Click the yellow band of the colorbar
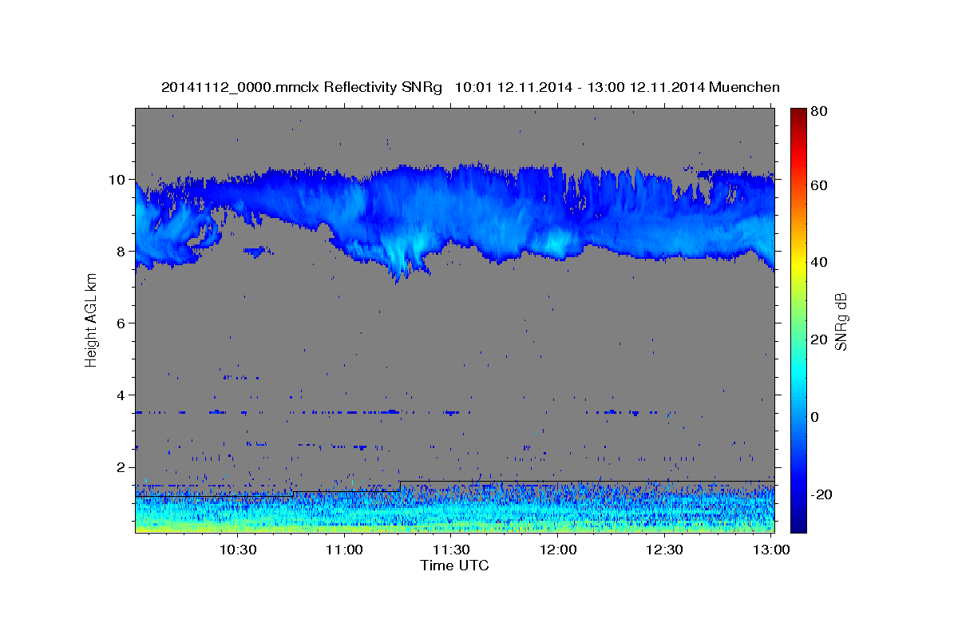This screenshot has width=958, height=639. 798,264
